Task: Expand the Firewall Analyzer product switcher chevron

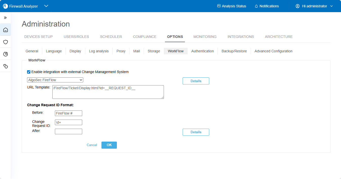Action: coord(46,6)
